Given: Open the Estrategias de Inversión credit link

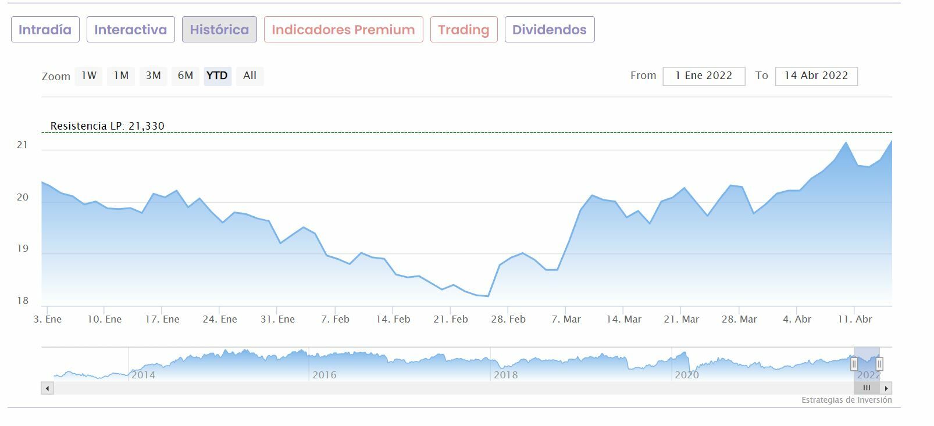Looking at the screenshot, I should point(846,400).
